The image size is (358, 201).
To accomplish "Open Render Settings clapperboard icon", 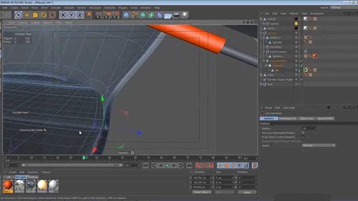I will [x=115, y=15].
